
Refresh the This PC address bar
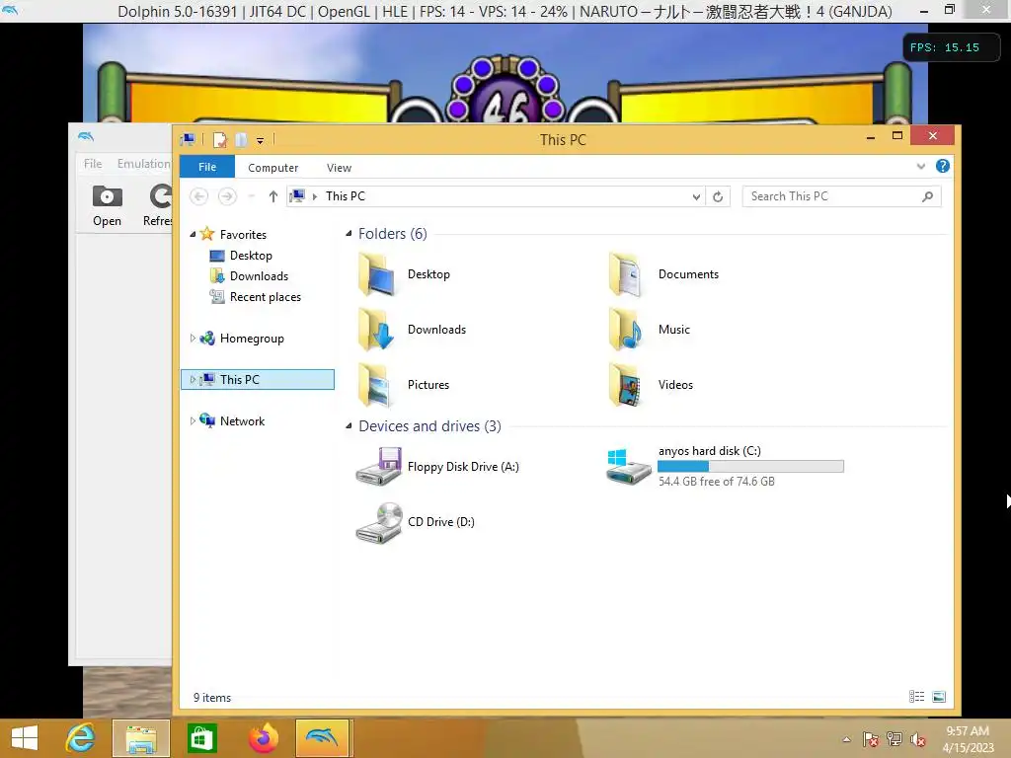pos(718,196)
